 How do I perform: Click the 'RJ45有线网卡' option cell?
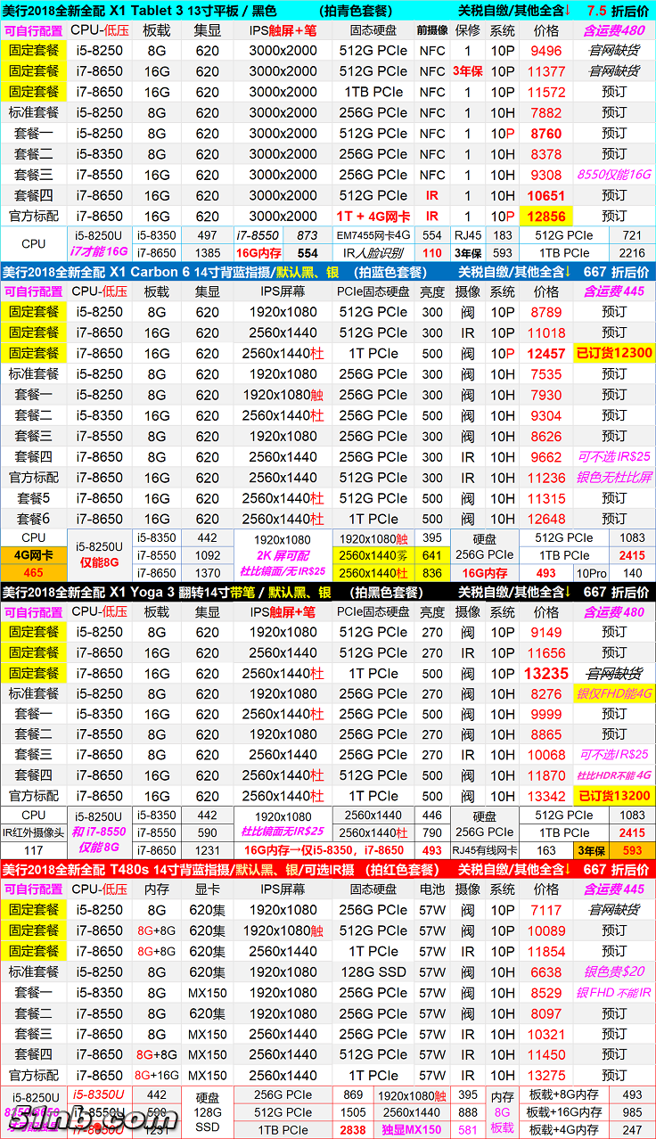[x=486, y=850]
